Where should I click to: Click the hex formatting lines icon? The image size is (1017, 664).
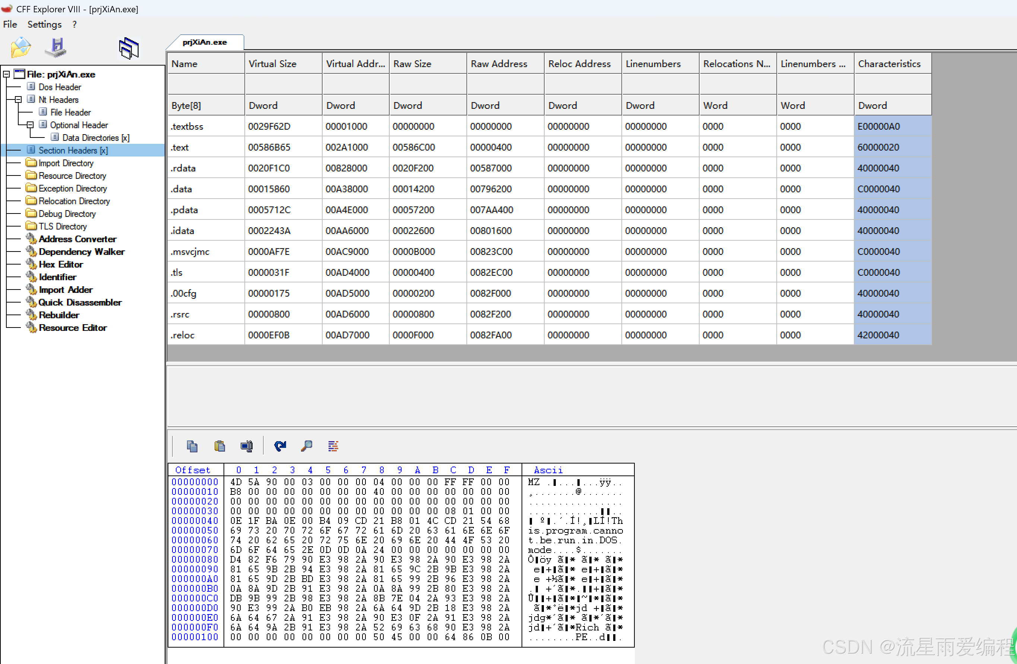333,446
